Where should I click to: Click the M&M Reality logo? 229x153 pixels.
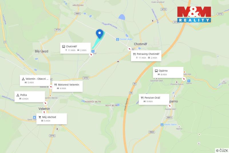[x=194, y=14]
